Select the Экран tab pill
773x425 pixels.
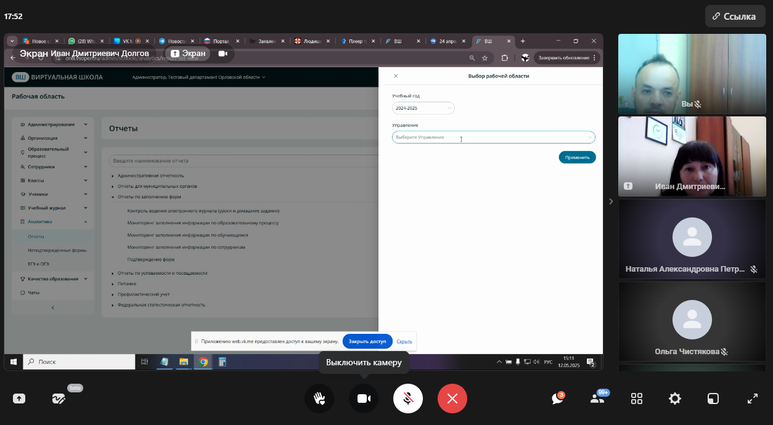(188, 54)
